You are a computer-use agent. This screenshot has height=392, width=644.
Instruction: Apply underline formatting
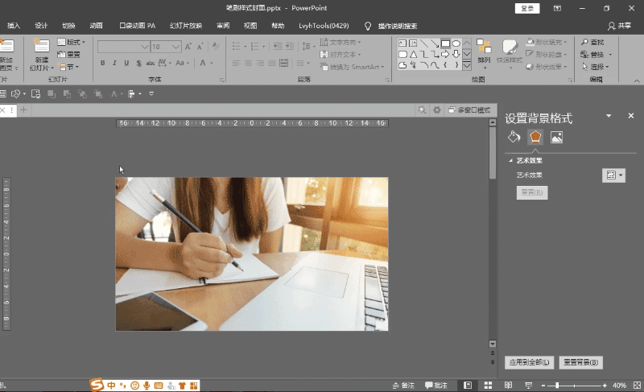coord(126,63)
